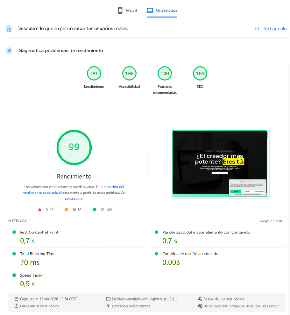Open the page screenshot thumbnail

220,164
